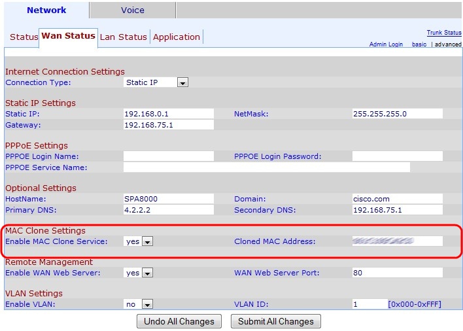Click the VLAN ID input field
This screenshot has width=463, height=331.
click(370, 304)
